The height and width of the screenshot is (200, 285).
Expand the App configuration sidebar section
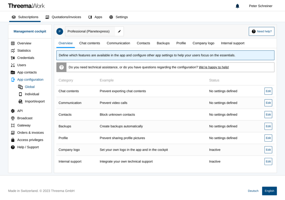(30, 79)
